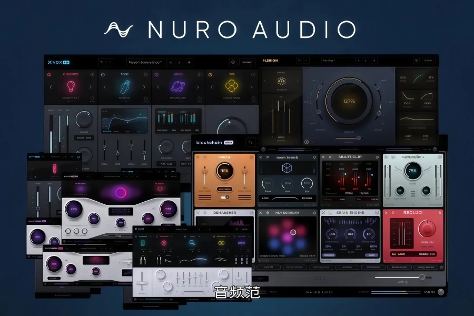Remove the room reverb module

click(260, 157)
